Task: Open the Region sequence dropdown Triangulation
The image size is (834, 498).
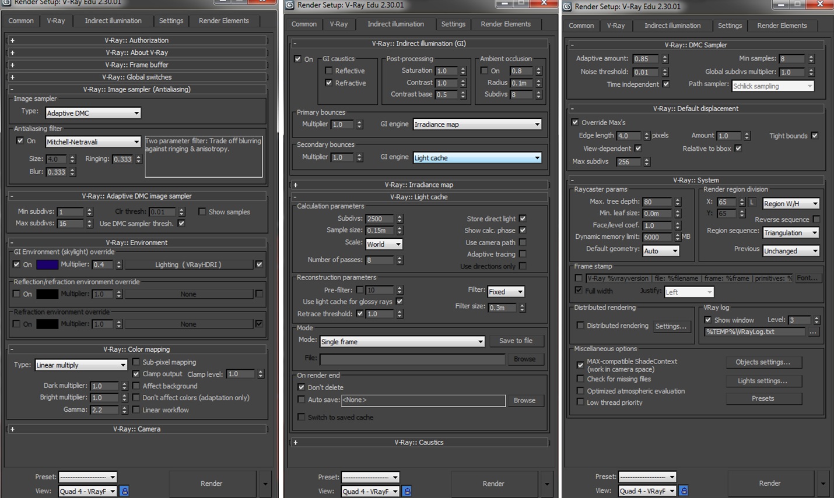Action: click(791, 232)
